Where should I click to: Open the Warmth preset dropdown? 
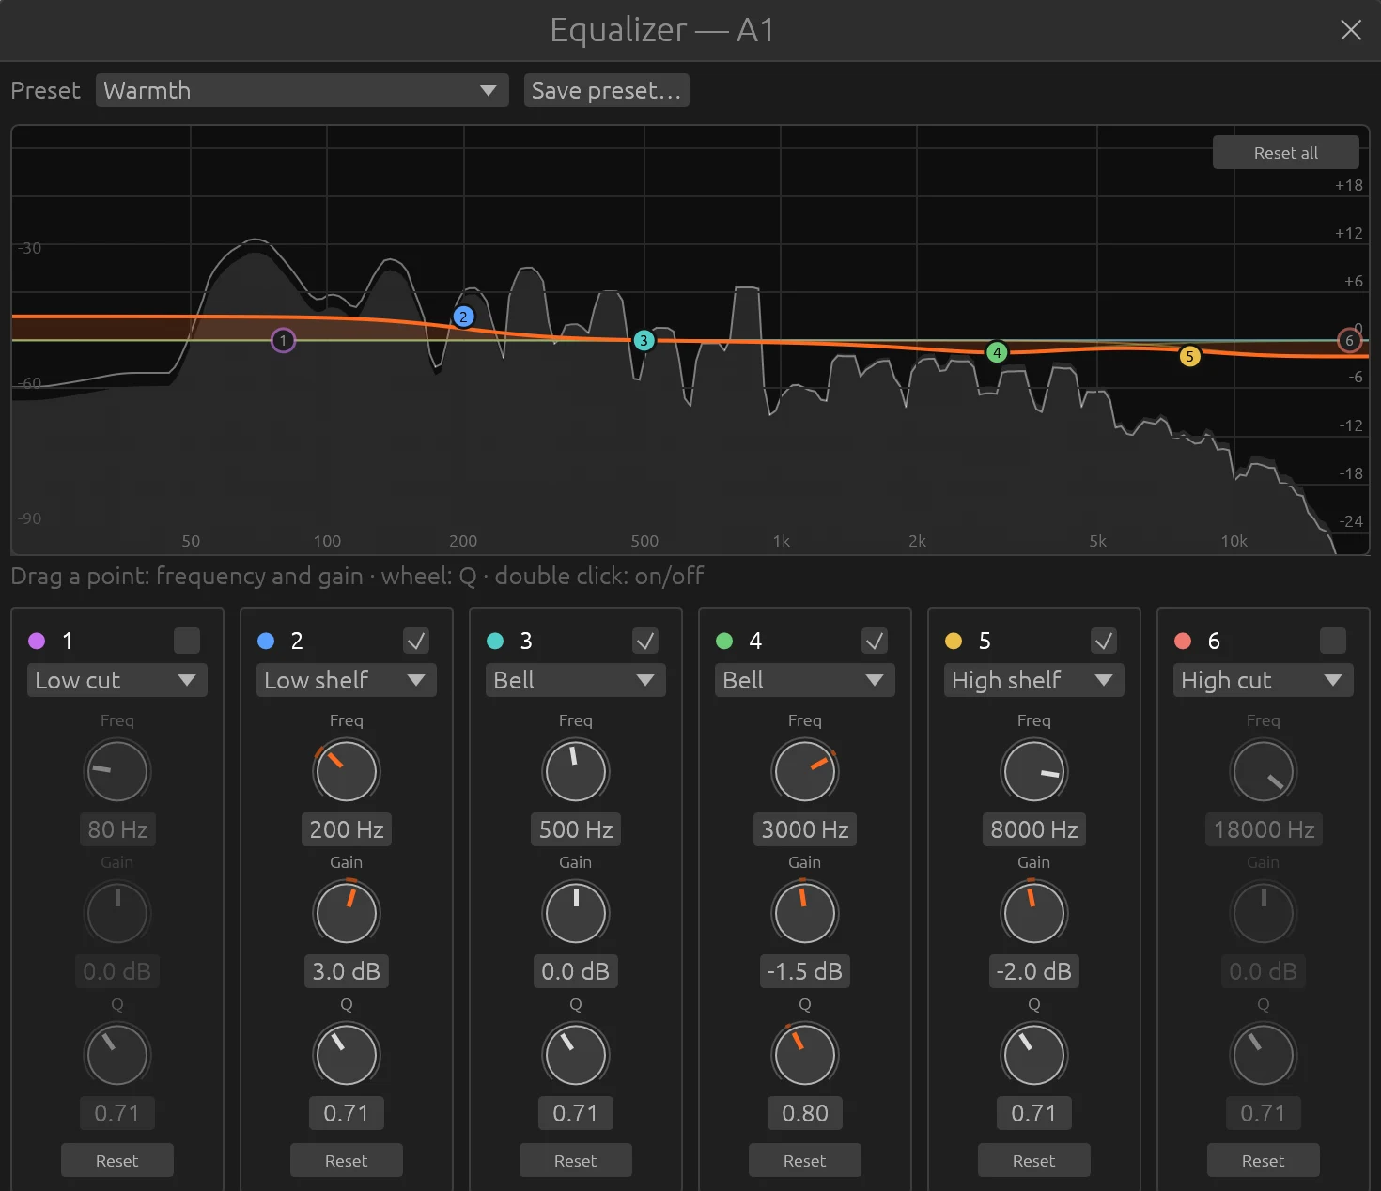[303, 90]
